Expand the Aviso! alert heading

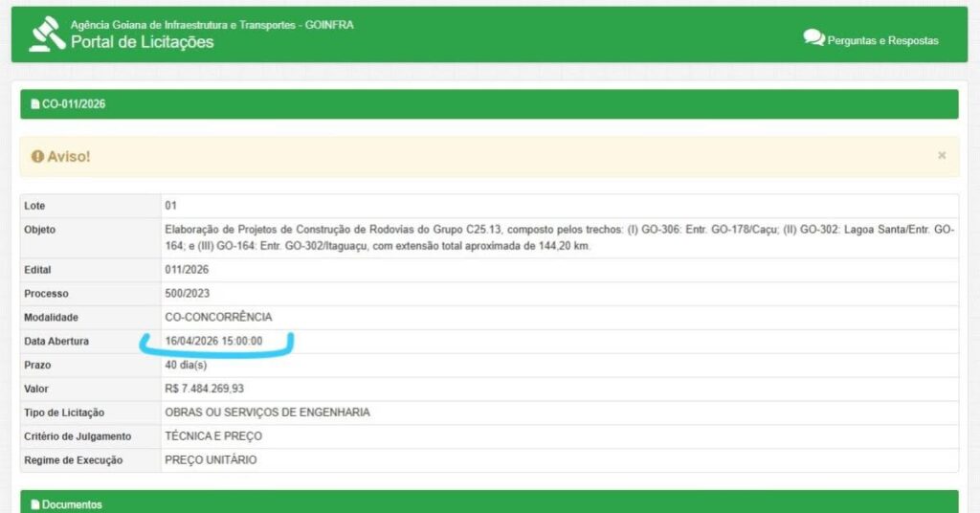(x=68, y=156)
